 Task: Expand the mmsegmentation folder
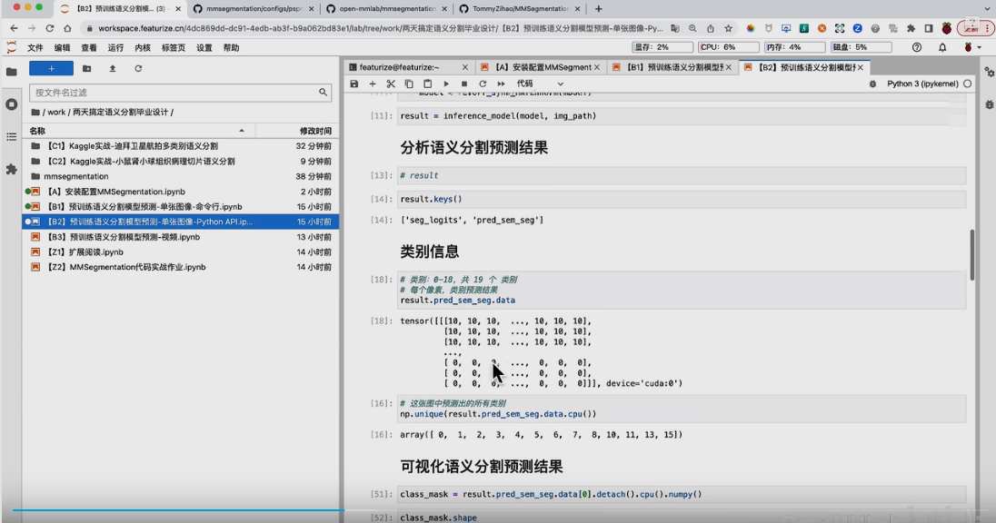[x=76, y=176]
